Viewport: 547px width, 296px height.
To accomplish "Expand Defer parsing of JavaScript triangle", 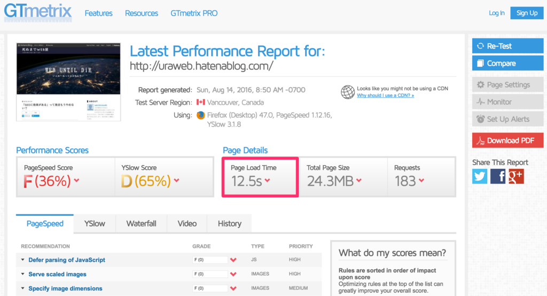I will [22, 260].
